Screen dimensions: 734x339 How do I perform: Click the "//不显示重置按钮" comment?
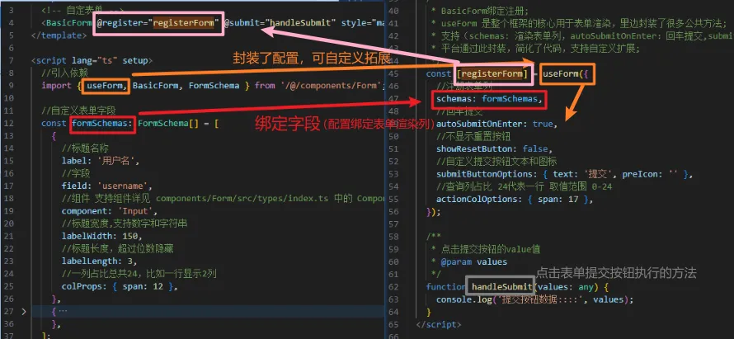(473, 137)
